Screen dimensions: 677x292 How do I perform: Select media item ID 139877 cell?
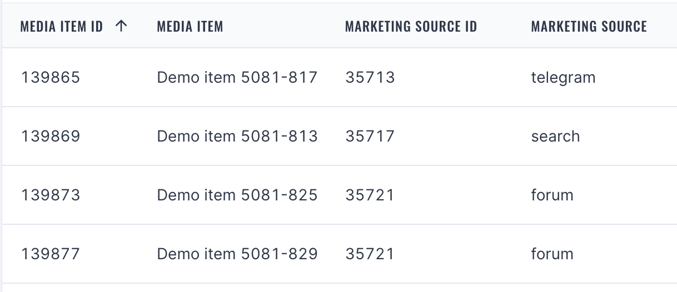51,254
